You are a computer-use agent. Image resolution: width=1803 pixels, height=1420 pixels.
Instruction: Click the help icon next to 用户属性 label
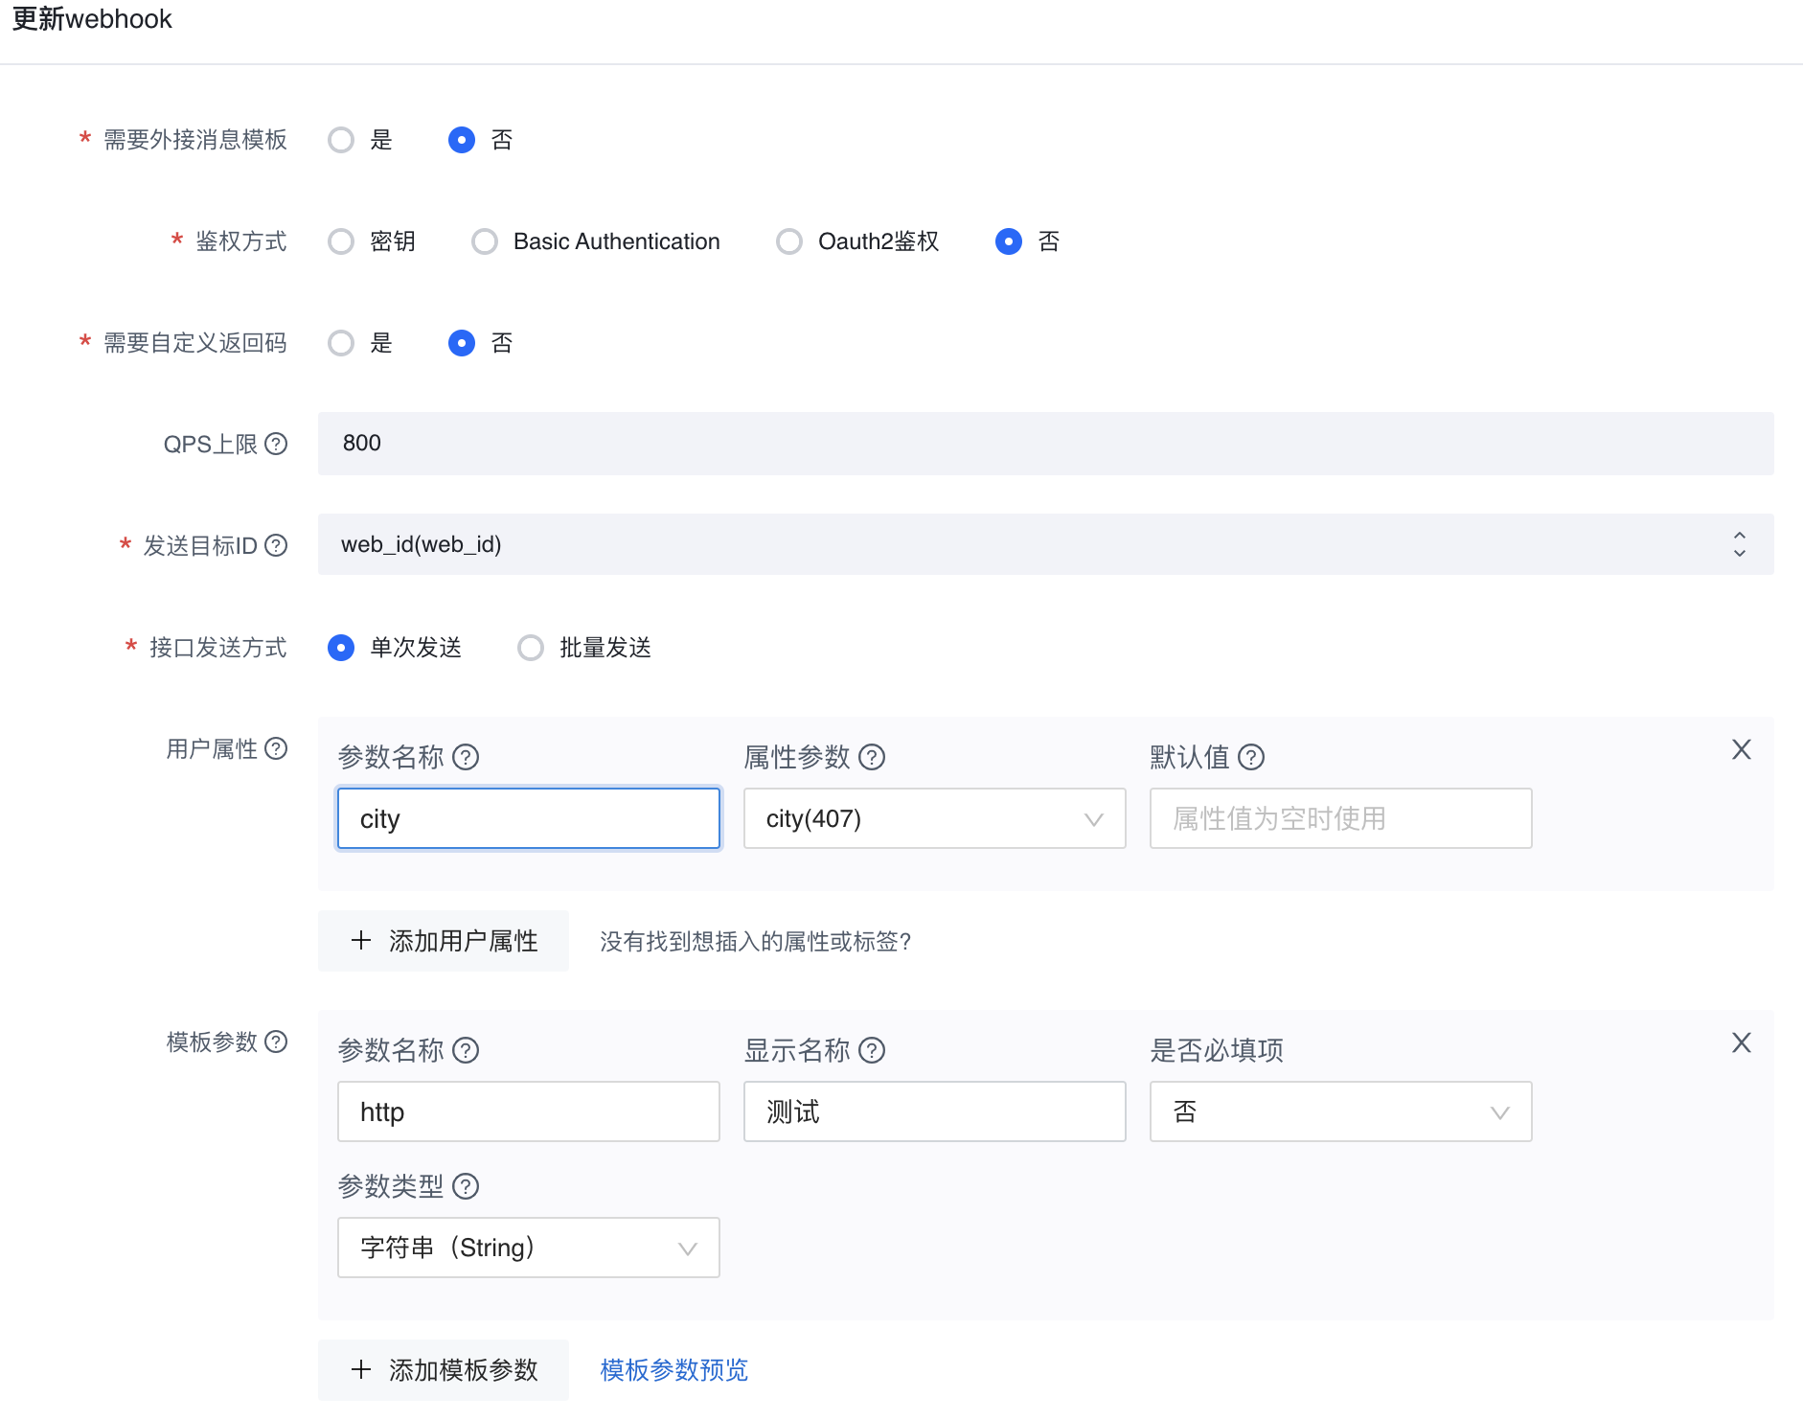point(276,748)
